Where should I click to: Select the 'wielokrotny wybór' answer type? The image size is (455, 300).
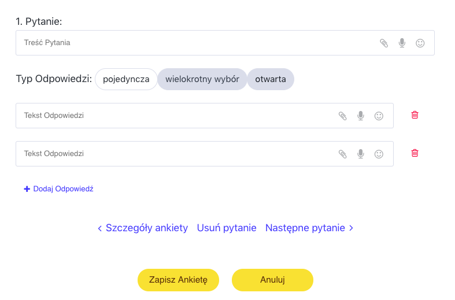[x=202, y=79]
